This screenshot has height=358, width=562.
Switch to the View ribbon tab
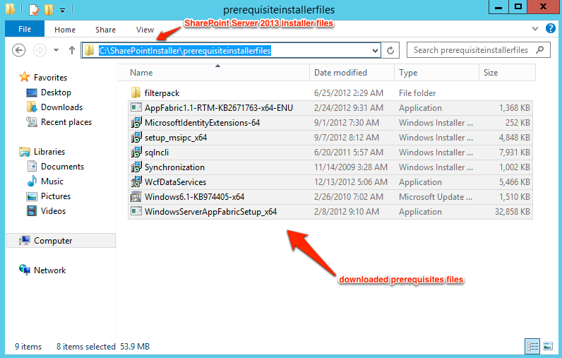pyautogui.click(x=145, y=30)
